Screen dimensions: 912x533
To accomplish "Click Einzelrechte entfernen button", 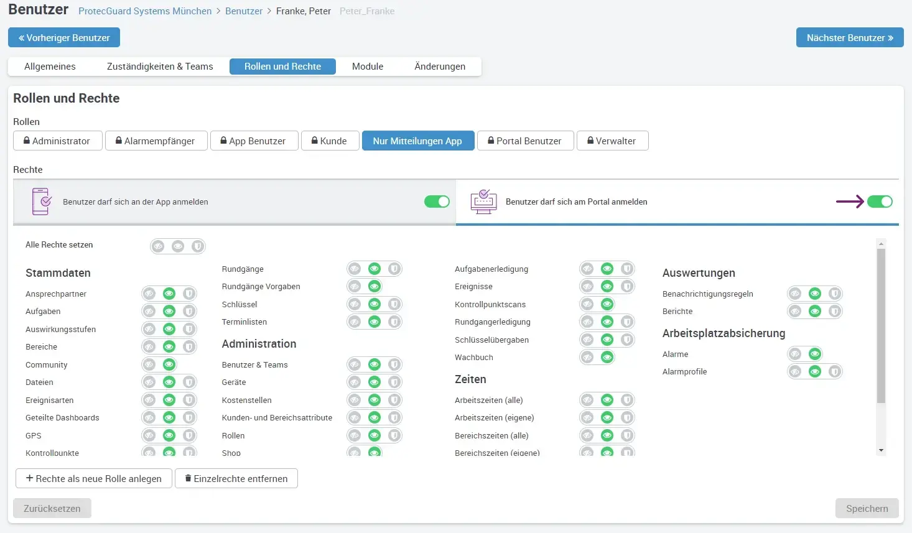I will (236, 478).
